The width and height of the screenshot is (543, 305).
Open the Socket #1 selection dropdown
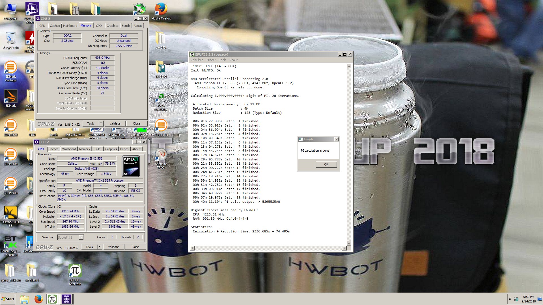coord(70,238)
